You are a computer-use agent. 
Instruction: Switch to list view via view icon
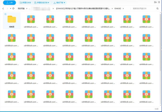coord(159,2)
